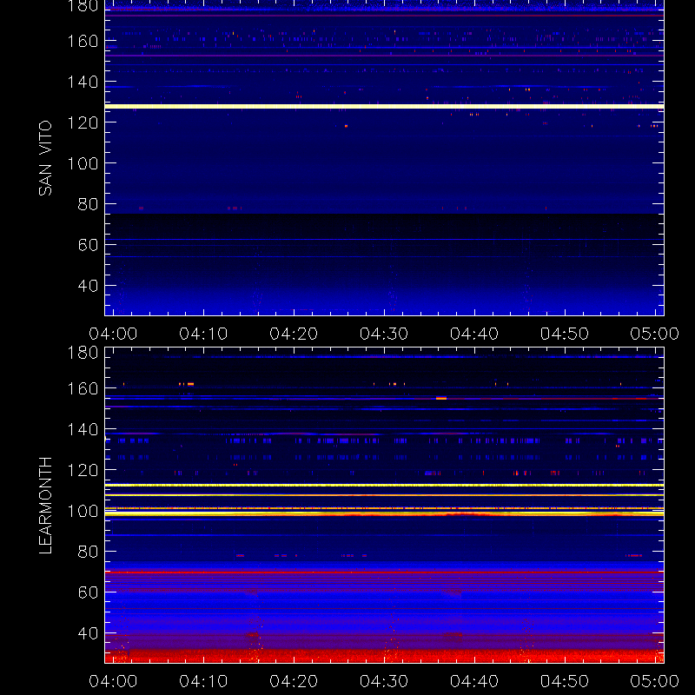Click 04:50 time label below Learmonth plot
Screen dimensions: 695x695
(564, 681)
